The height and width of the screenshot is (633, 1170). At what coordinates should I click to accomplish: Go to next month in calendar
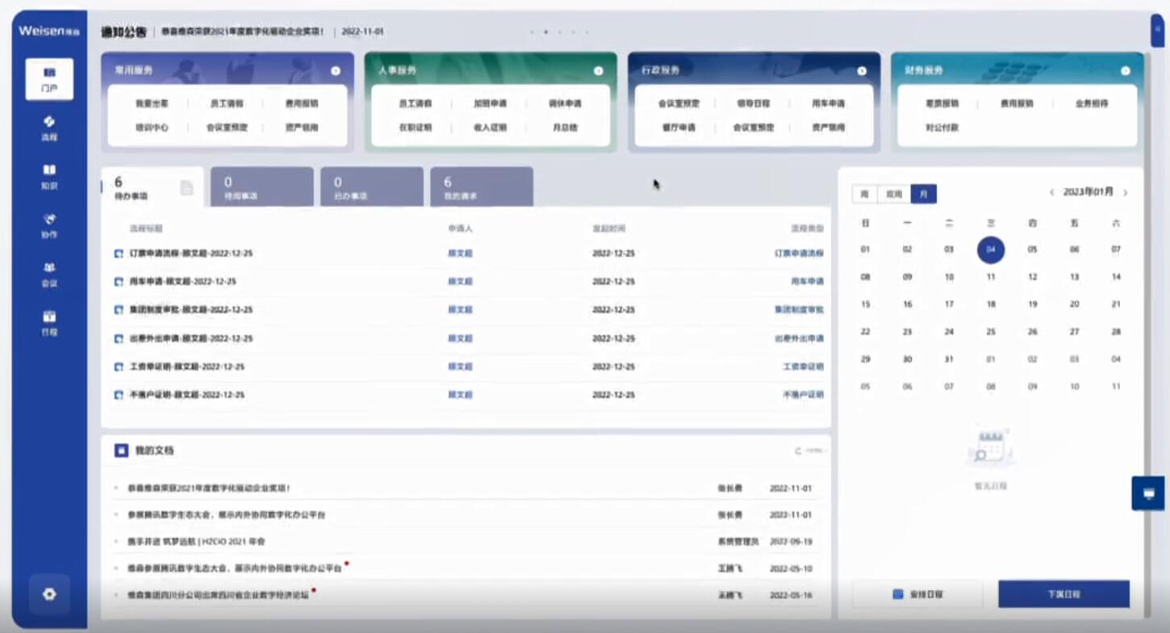pos(1126,193)
